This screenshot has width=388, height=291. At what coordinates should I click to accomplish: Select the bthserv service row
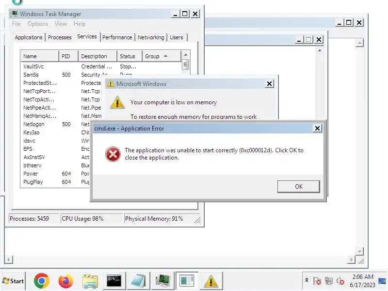click(x=56, y=165)
